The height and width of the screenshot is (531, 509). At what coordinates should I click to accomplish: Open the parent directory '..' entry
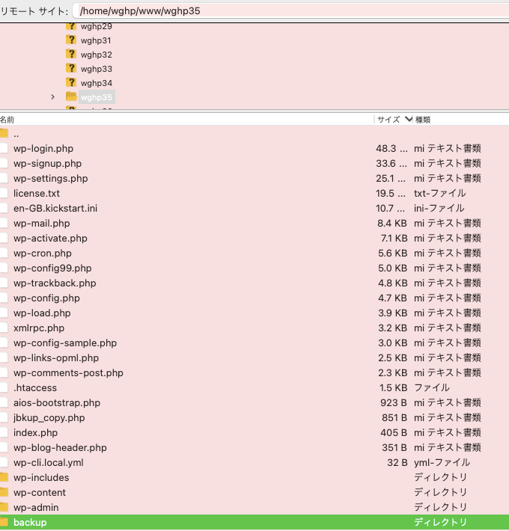pyautogui.click(x=16, y=134)
